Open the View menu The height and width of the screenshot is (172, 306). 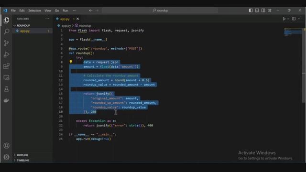[x=48, y=11]
